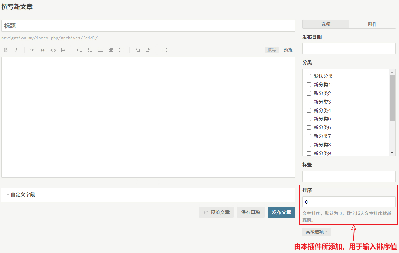Create an ordered numbered list
Image resolution: width=399 pixels, height=253 pixels.
[x=80, y=50]
